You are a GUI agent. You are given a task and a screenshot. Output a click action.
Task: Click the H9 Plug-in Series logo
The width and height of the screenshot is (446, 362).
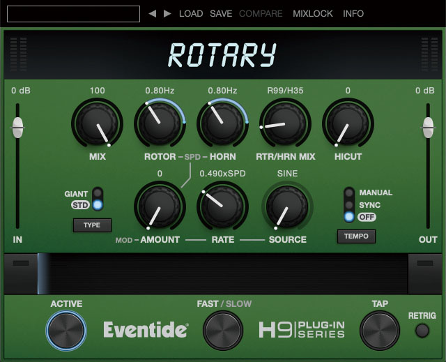(302, 330)
